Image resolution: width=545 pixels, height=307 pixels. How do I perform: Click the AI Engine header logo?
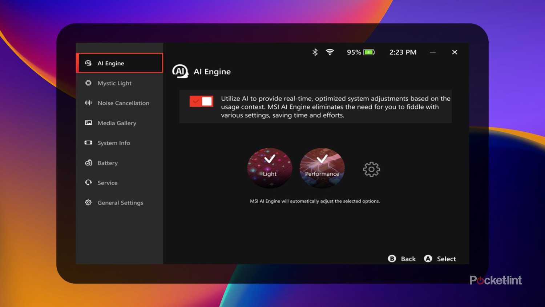point(180,71)
